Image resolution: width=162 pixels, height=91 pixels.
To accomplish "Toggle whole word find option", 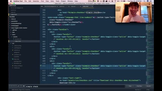I will pyautogui.click(x=15, y=86).
